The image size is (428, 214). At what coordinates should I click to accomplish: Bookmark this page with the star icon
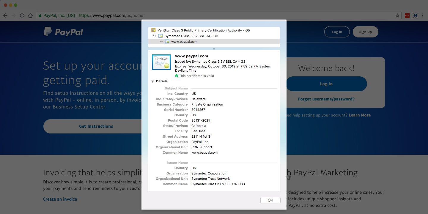pyautogui.click(x=397, y=15)
